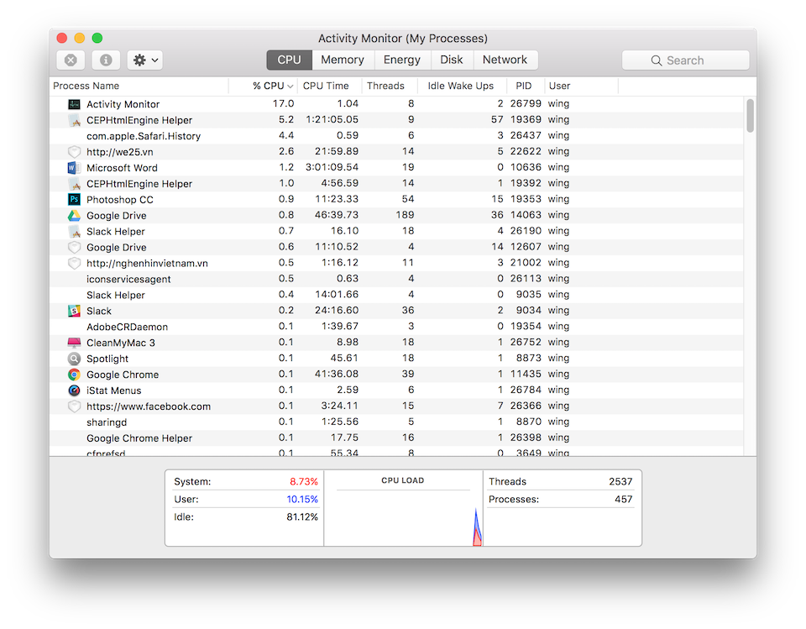
Task: Click the Google Chrome process icon
Action: 74,375
